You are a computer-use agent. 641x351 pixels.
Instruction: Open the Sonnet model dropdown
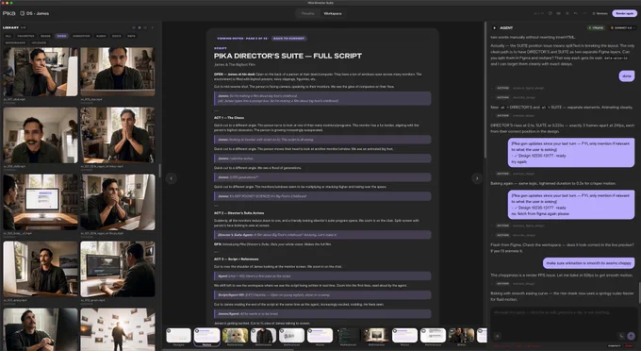point(622,27)
